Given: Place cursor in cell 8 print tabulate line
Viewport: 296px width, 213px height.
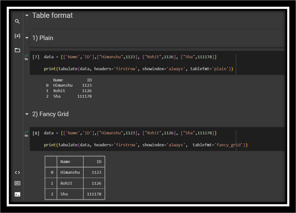Looking at the screenshot, I should [145, 145].
